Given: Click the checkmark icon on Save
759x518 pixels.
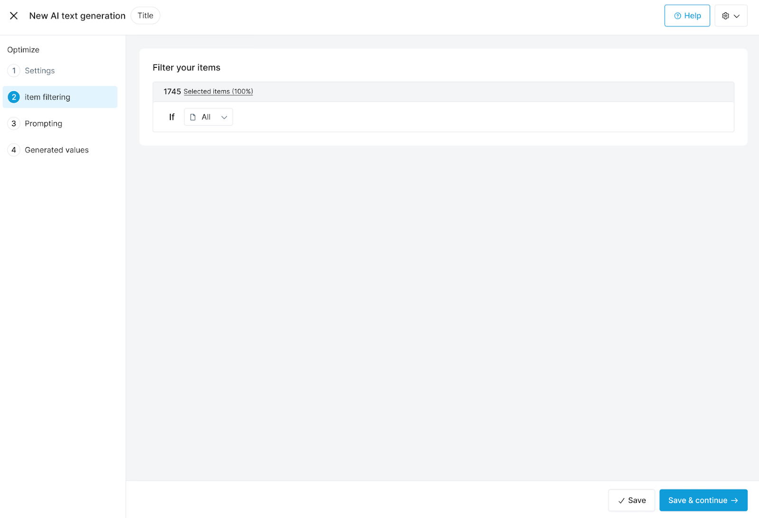Looking at the screenshot, I should click(x=621, y=501).
